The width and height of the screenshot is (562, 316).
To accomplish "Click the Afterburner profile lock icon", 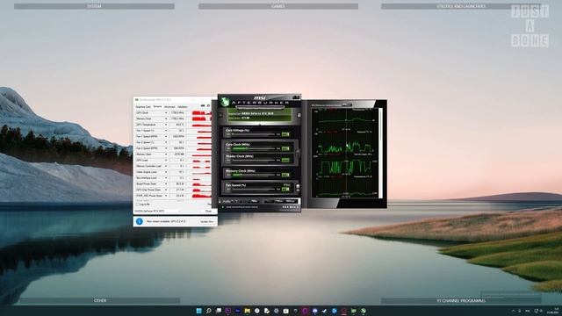I will point(220,201).
